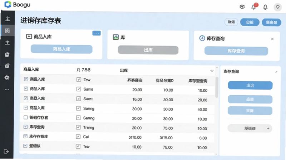Select the 出库 table header label
Image resolution: width=286 pixels, height=160 pixels.
tap(124, 70)
